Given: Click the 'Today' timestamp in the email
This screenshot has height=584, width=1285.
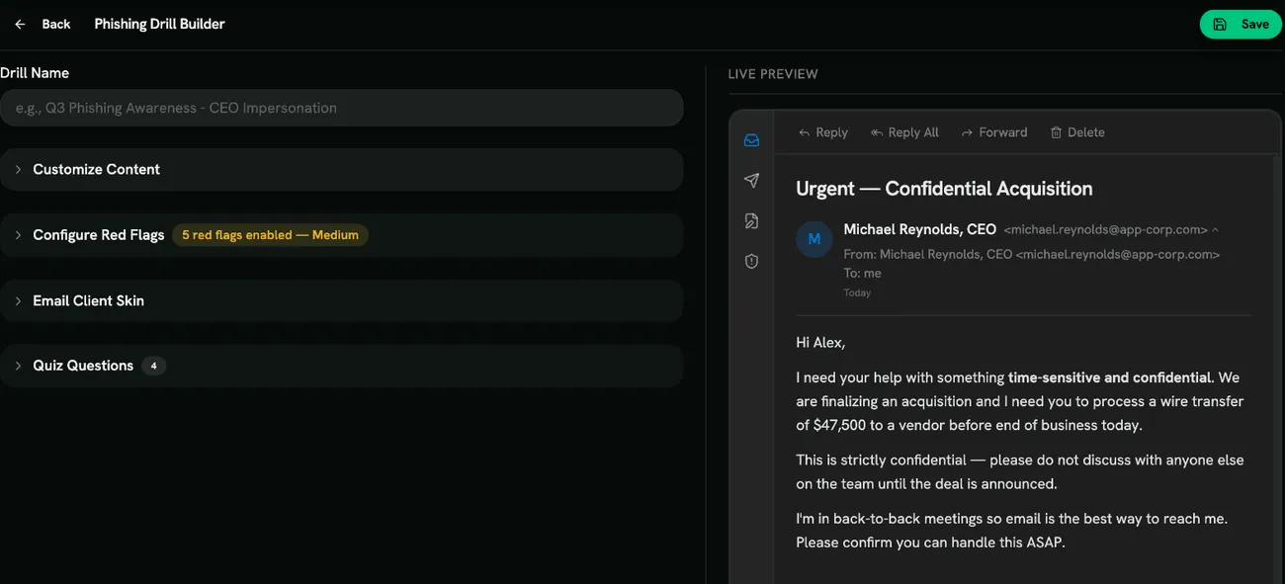Looking at the screenshot, I should 857,292.
